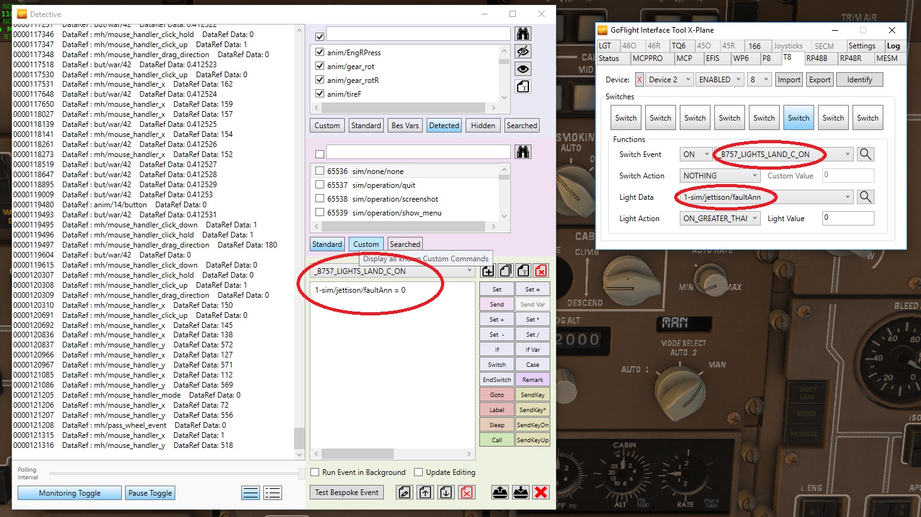The height and width of the screenshot is (517, 921).
Task: Check the sim/operation/screenshot command
Action: 320,199
